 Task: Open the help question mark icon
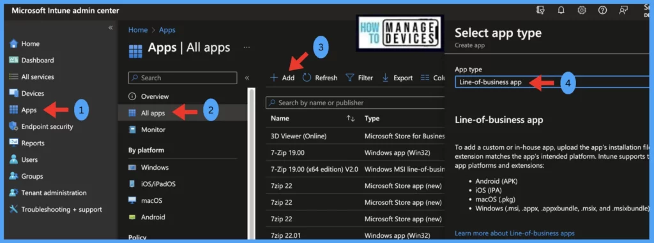coord(602,10)
